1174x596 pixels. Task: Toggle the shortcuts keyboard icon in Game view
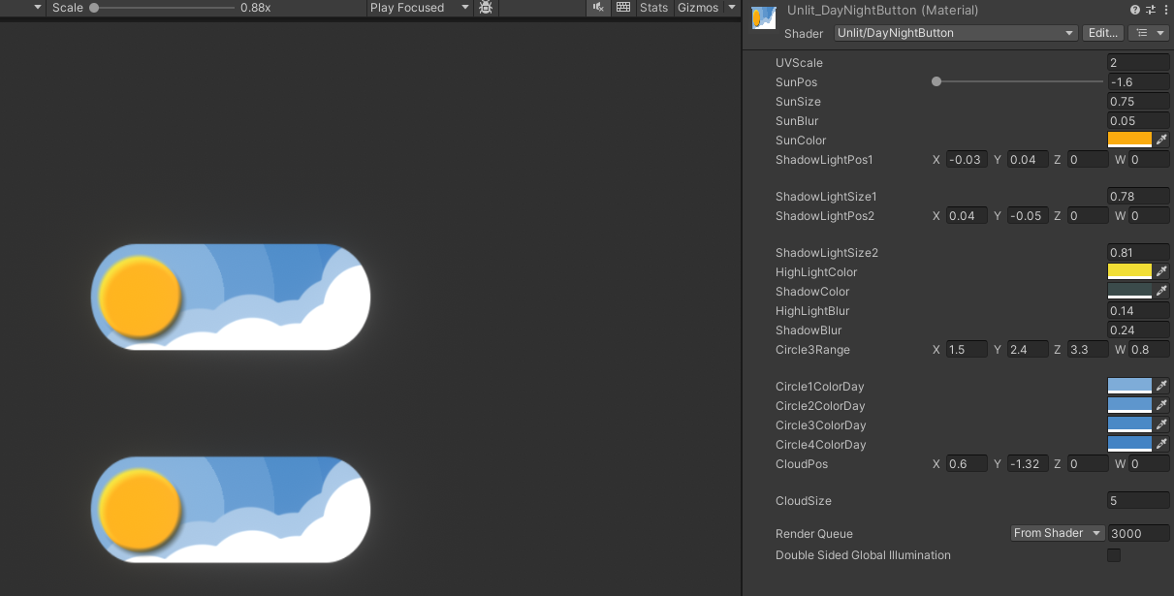click(623, 8)
